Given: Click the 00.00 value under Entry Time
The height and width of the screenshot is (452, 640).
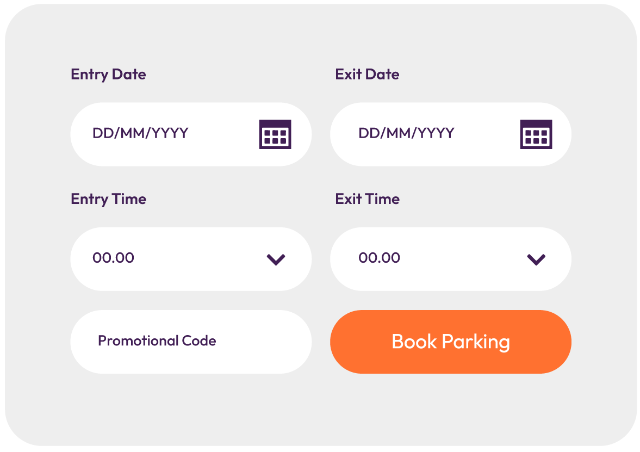Looking at the screenshot, I should (113, 258).
